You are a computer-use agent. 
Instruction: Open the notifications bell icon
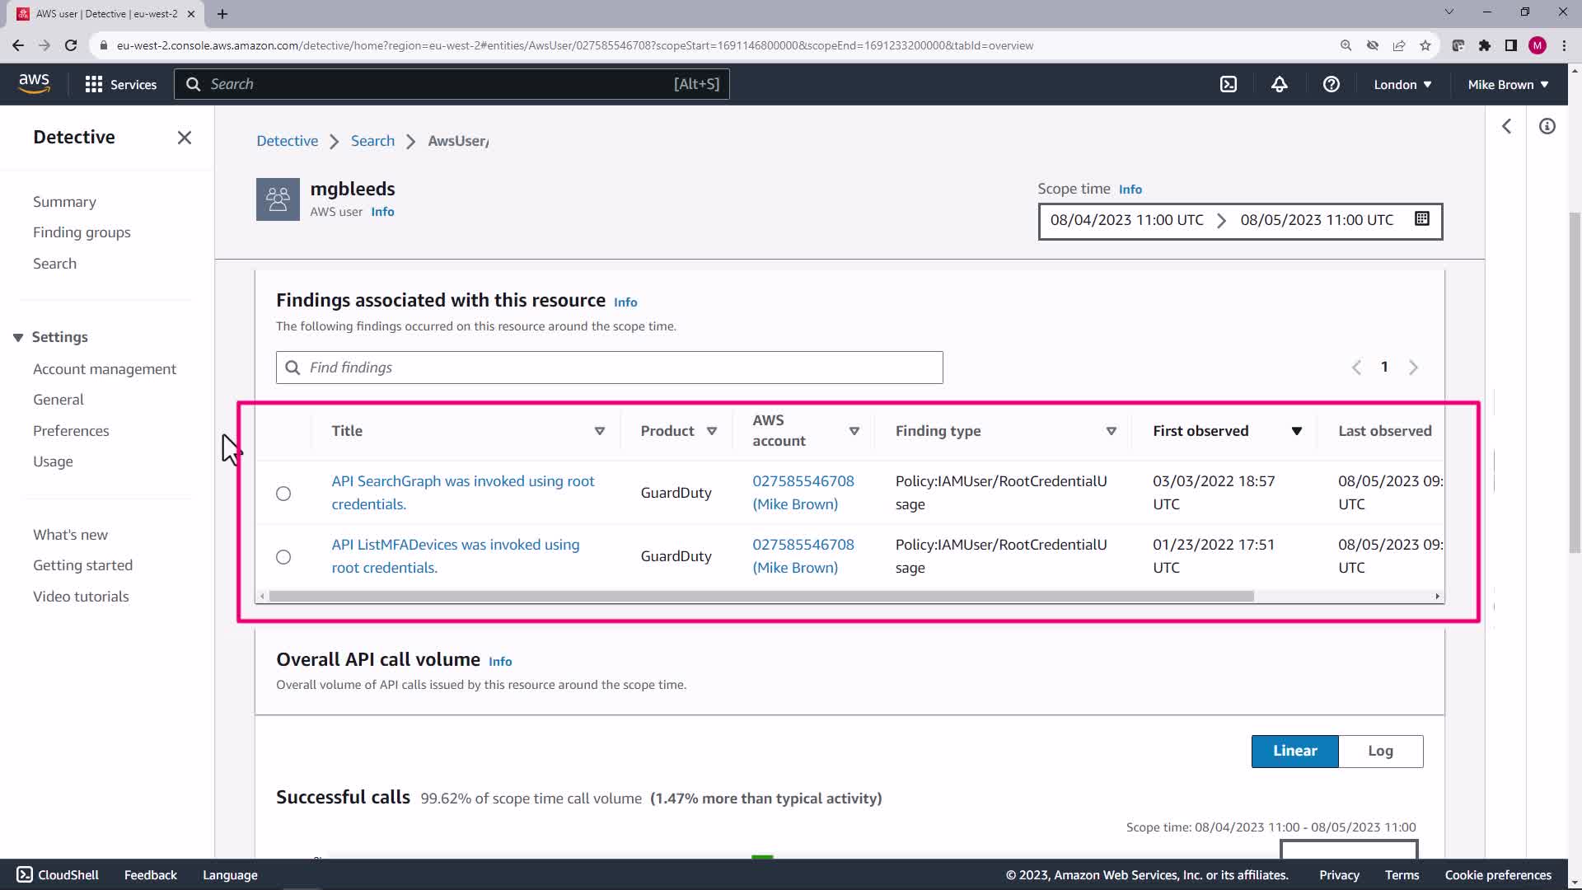[x=1279, y=84]
